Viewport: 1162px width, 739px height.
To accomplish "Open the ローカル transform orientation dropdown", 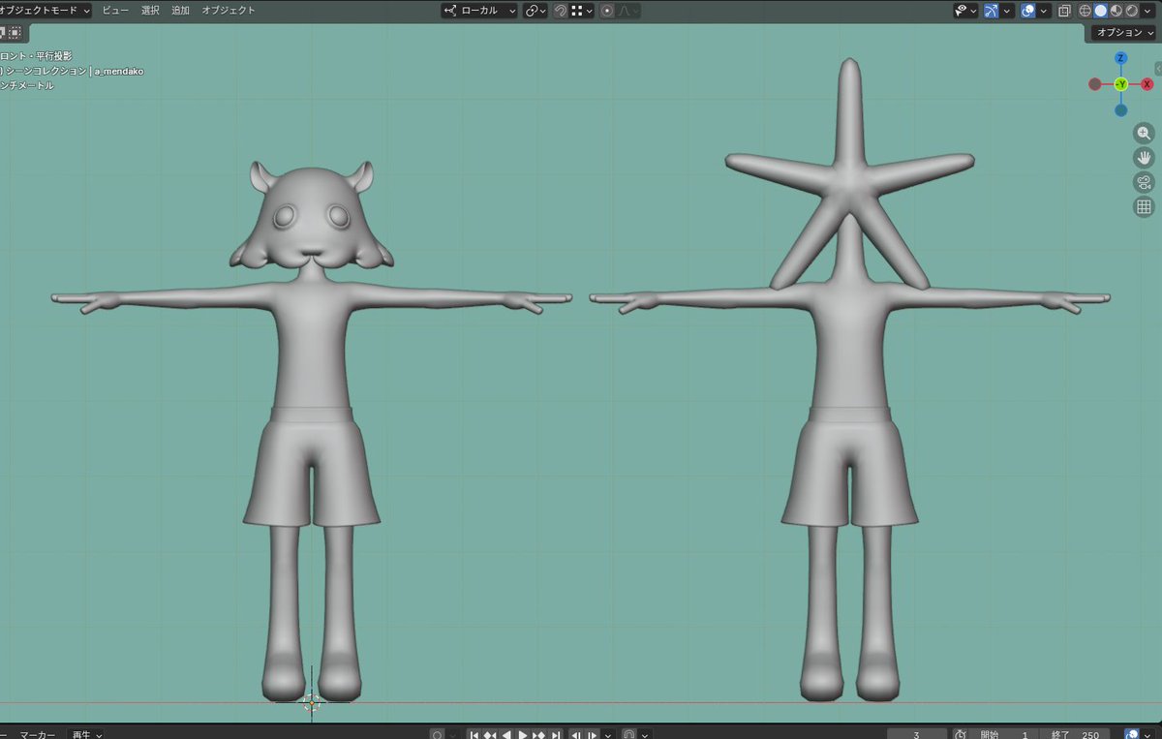I will point(480,11).
